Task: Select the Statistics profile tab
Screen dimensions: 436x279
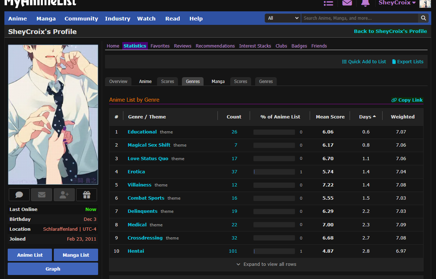Action: click(135, 46)
